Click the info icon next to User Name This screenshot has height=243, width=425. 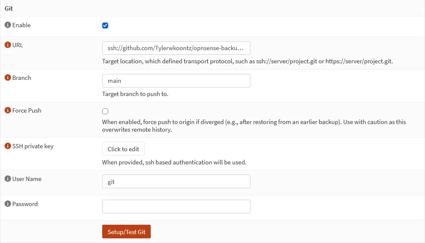coord(8,179)
